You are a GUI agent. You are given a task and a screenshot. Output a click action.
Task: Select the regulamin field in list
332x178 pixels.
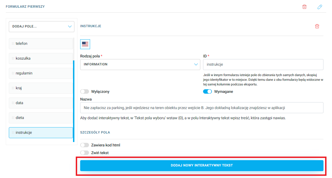[41, 73]
